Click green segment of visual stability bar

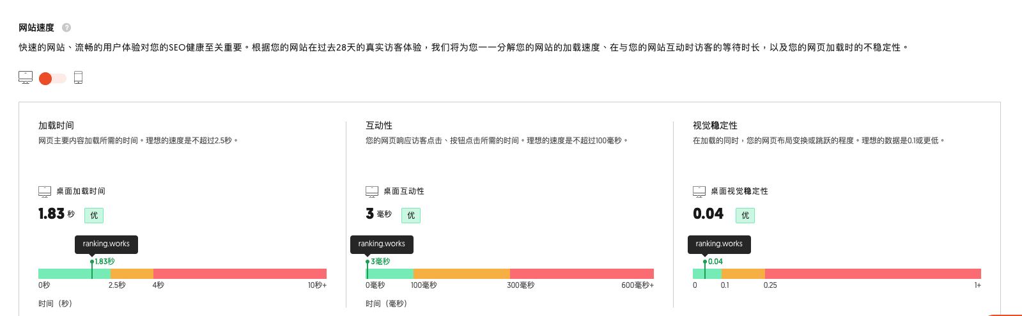tap(713, 274)
